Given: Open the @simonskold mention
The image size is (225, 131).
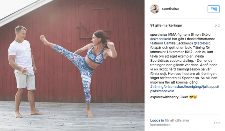Looking at the screenshot, I should point(161,39).
